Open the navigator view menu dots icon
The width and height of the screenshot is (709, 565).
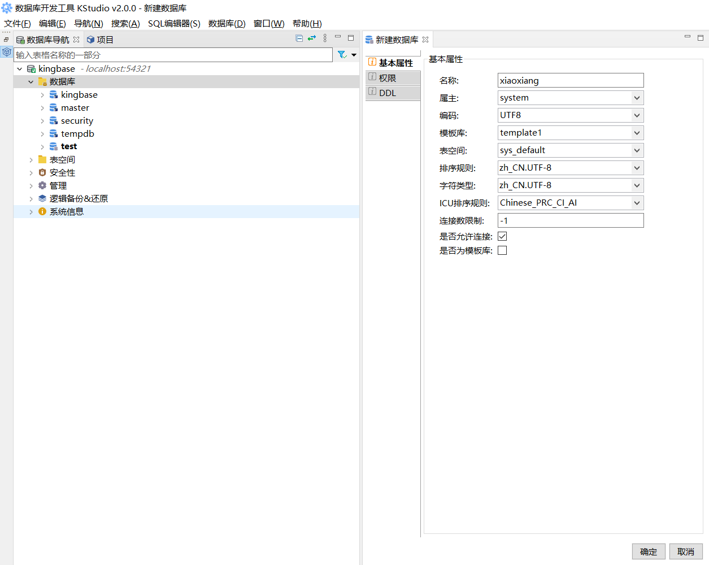pos(325,38)
